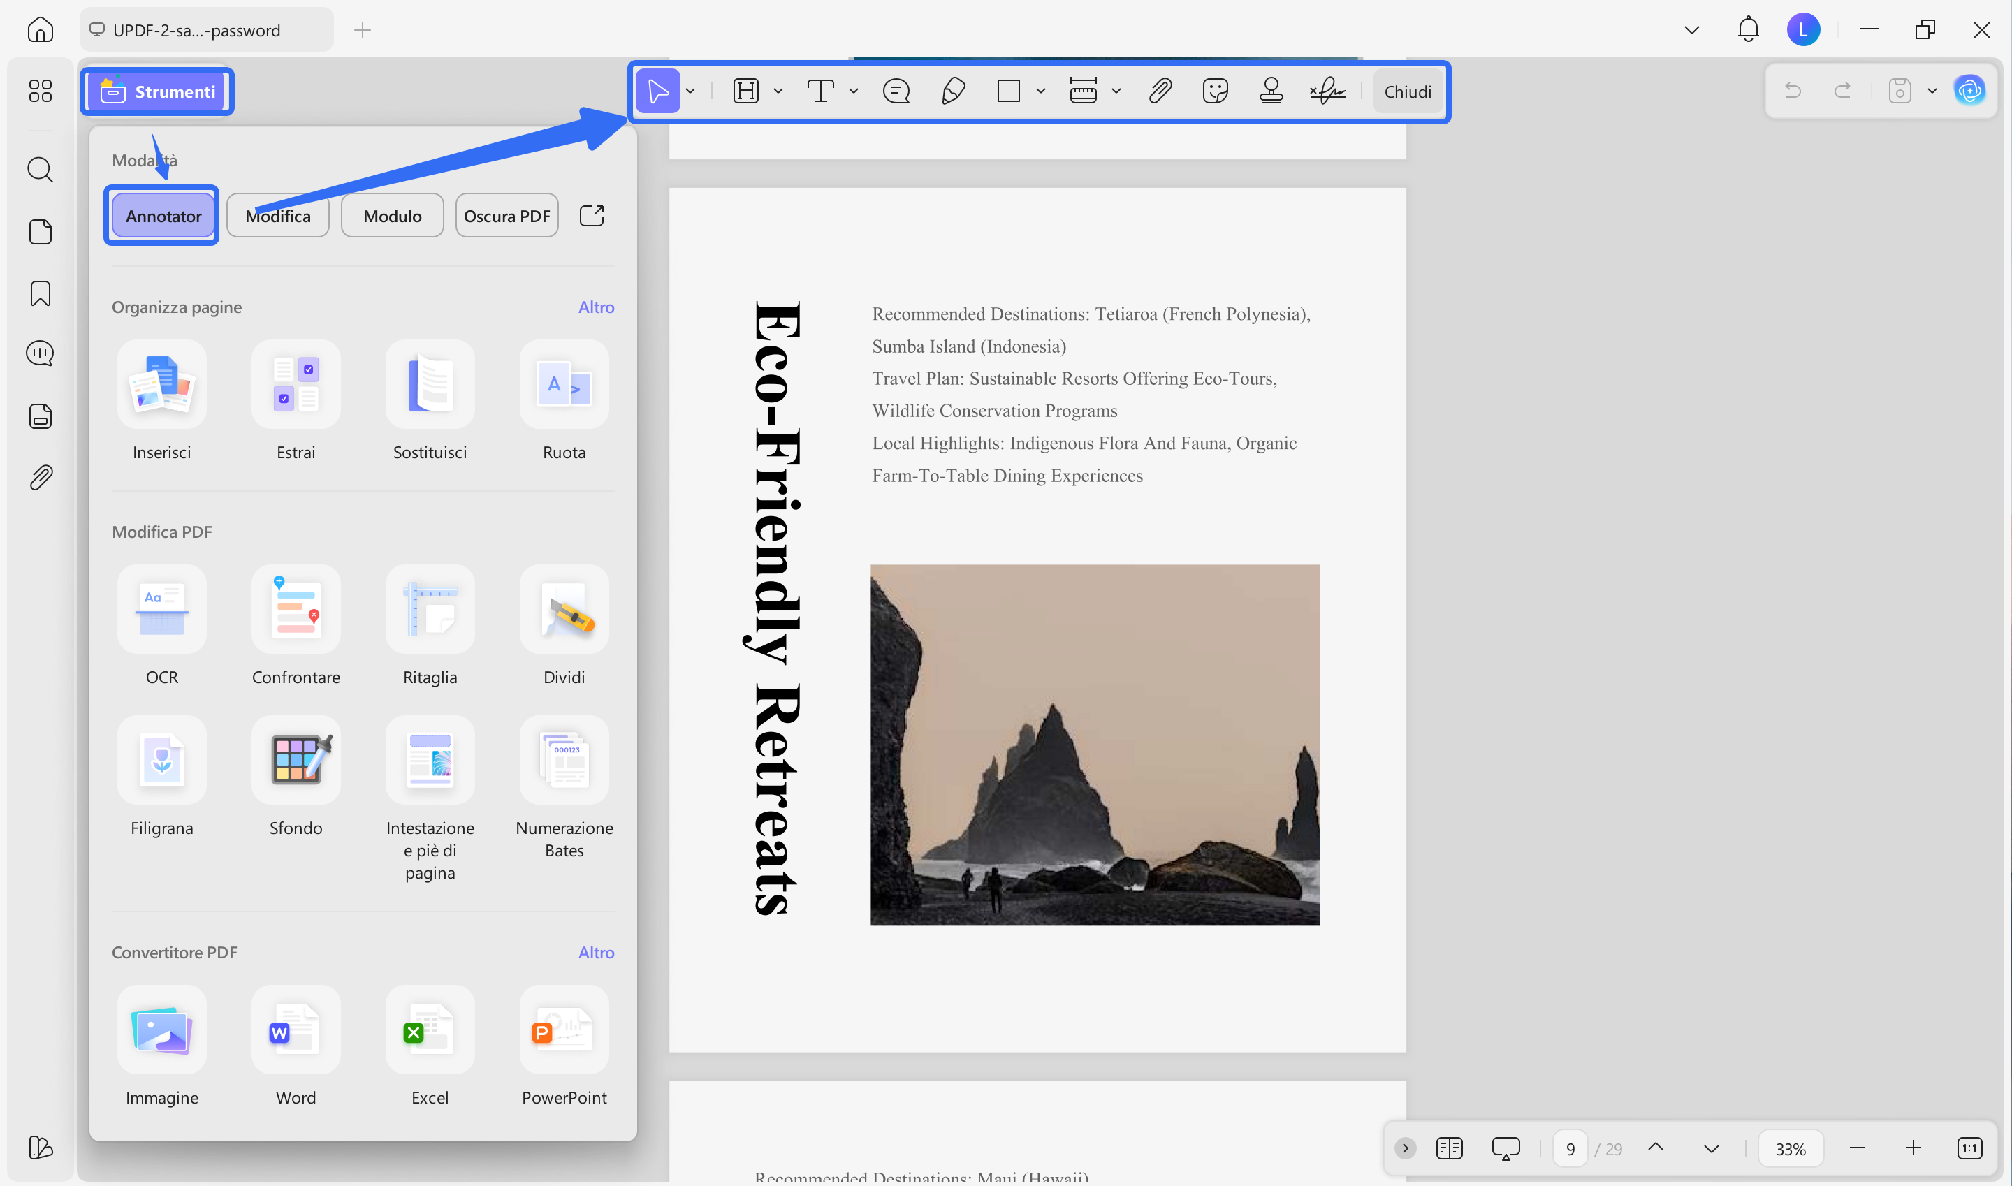
Task: Open the layers icon at sidebar bottom
Action: pyautogui.click(x=40, y=1148)
